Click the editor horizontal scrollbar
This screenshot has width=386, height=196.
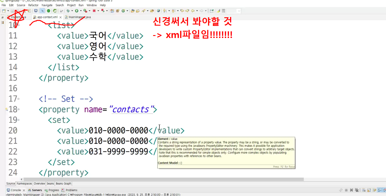click(164, 179)
